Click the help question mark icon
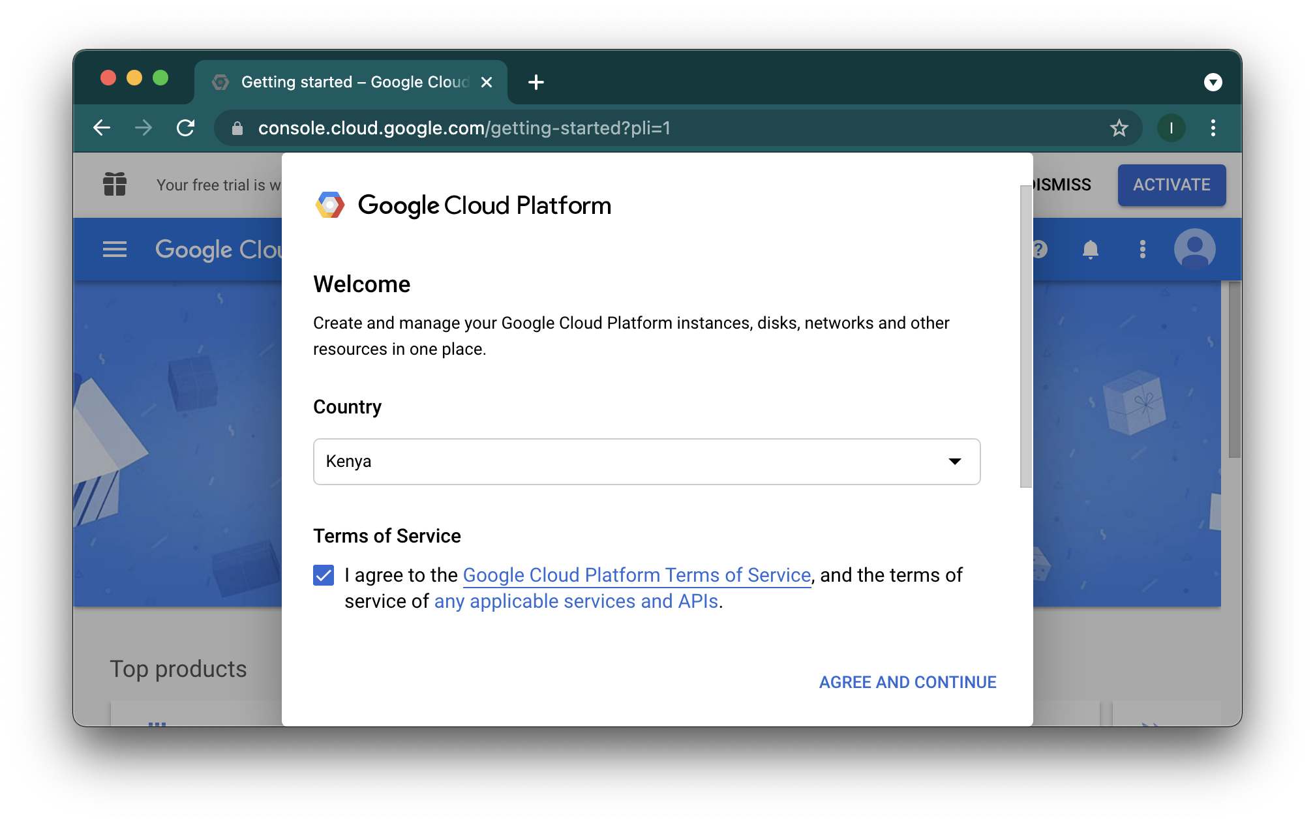 point(1040,249)
